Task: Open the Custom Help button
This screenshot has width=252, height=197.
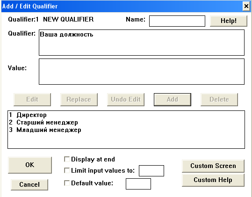Action: 213,180
